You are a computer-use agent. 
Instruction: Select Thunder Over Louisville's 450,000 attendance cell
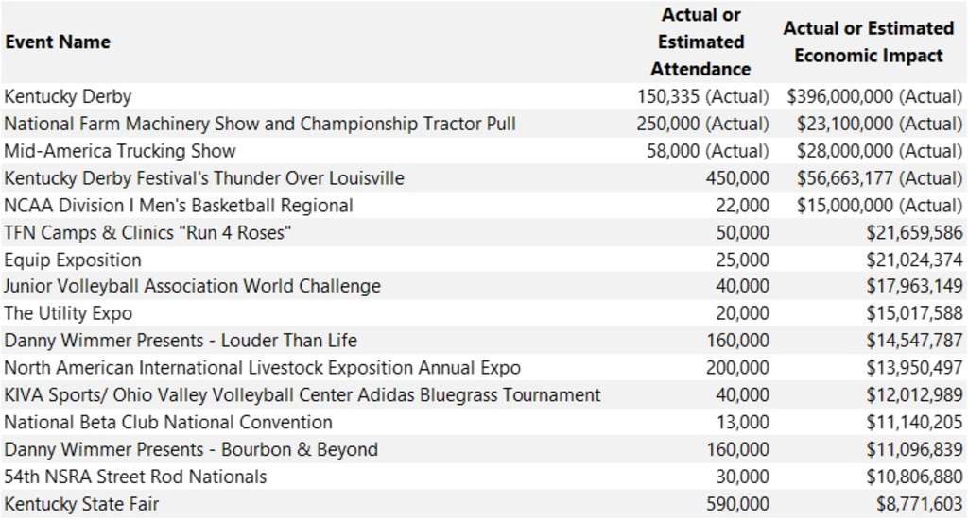[737, 178]
